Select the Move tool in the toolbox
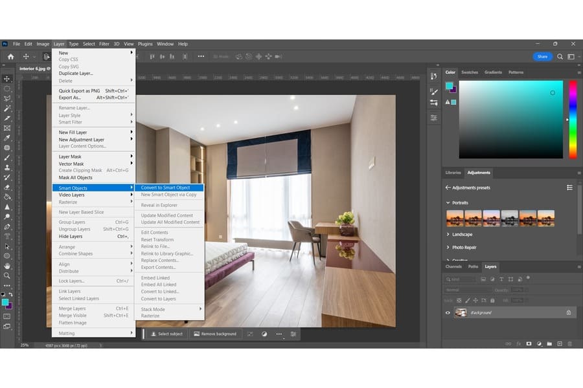Image resolution: width=583 pixels, height=388 pixels. 6,79
